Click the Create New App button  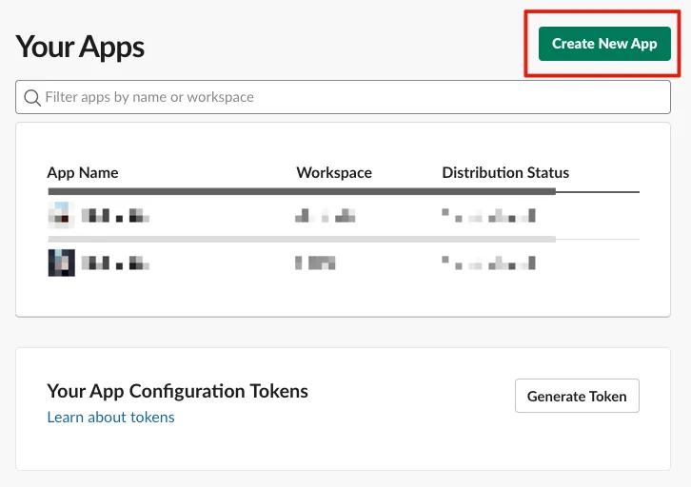pyautogui.click(x=604, y=44)
